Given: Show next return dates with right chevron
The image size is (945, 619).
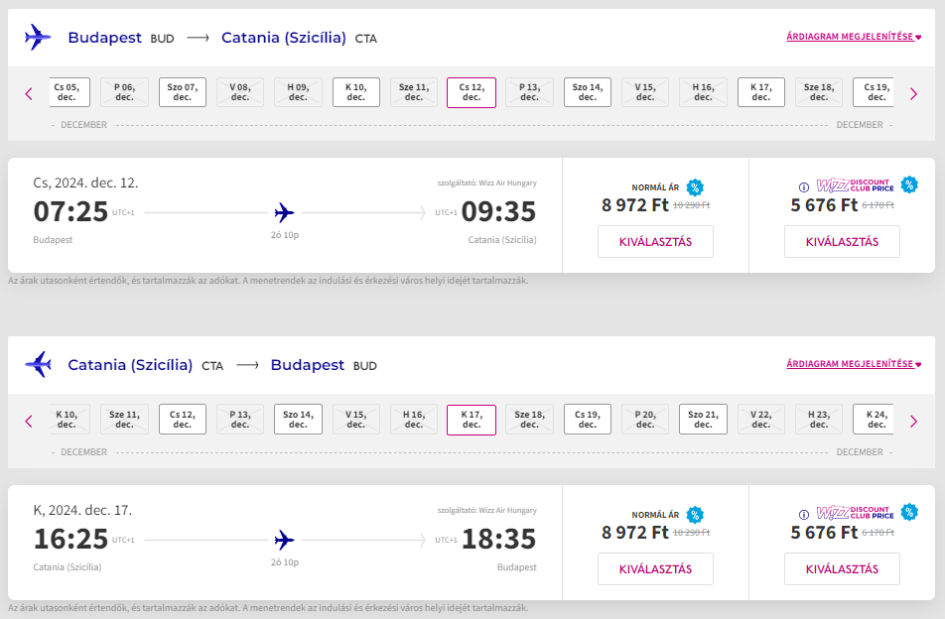Looking at the screenshot, I should (913, 422).
